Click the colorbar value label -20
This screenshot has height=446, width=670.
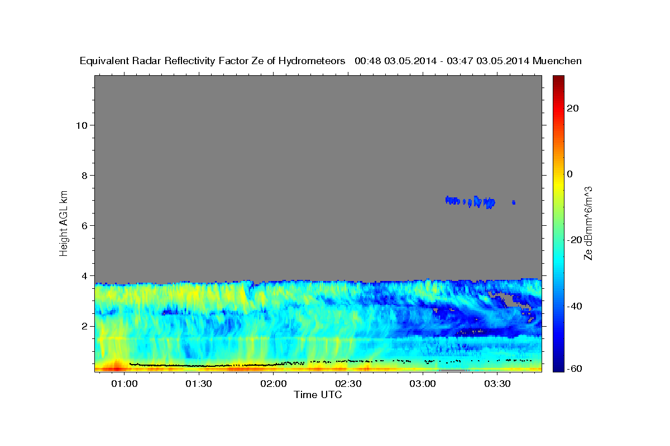click(x=575, y=240)
